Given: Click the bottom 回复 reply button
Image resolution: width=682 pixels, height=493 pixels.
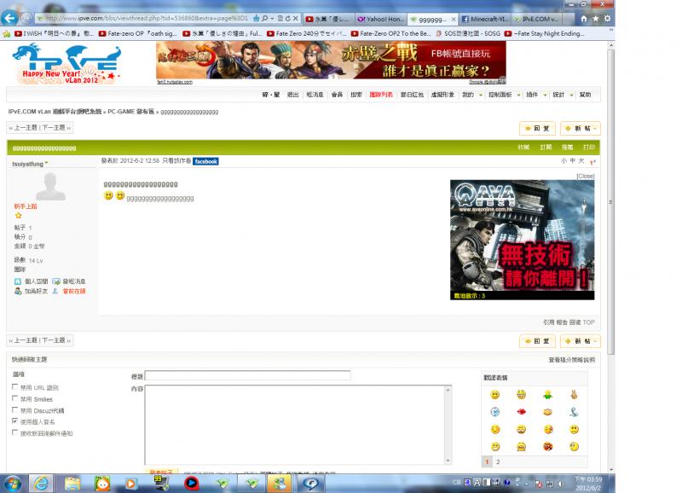Looking at the screenshot, I should (x=538, y=341).
